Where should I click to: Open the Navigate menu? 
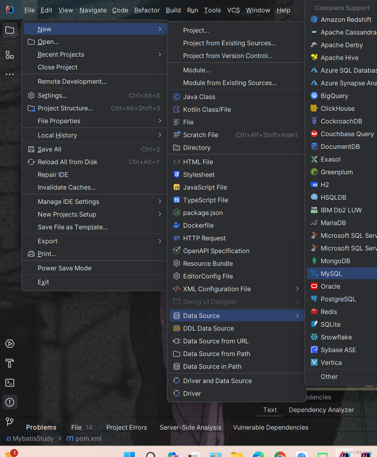[93, 10]
